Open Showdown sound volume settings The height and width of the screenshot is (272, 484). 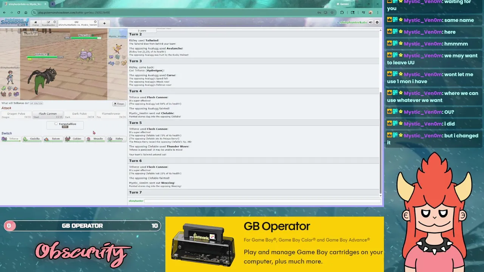coord(371,22)
